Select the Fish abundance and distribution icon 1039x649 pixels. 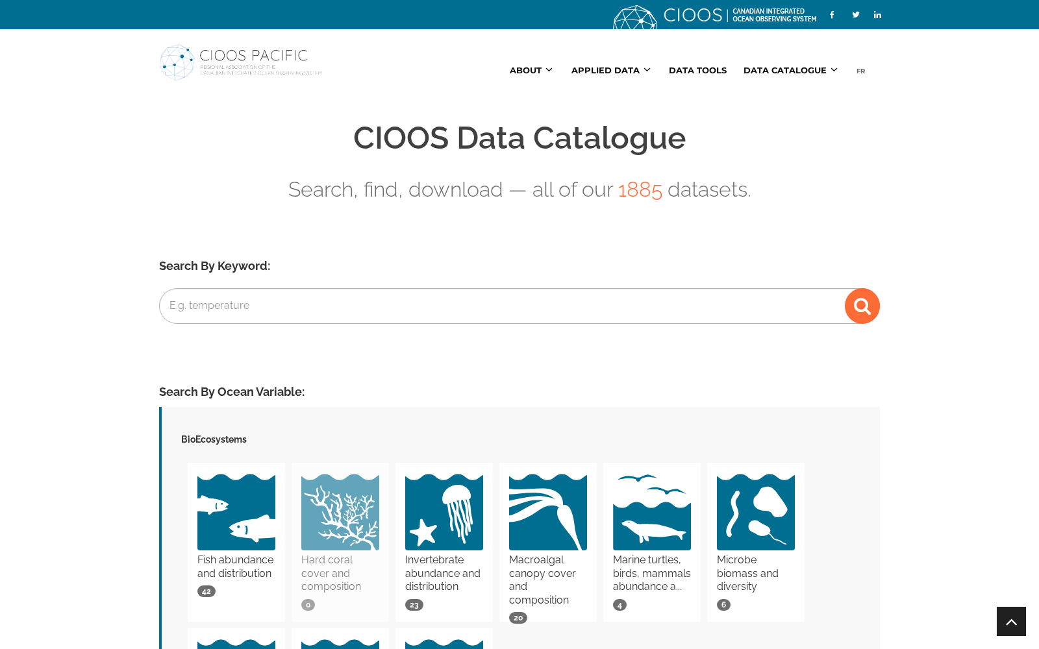pos(236,512)
